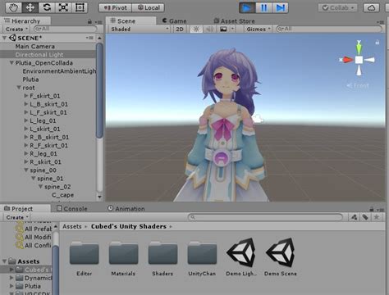Click Search by Type icon
389x295 pixels.
355,217
